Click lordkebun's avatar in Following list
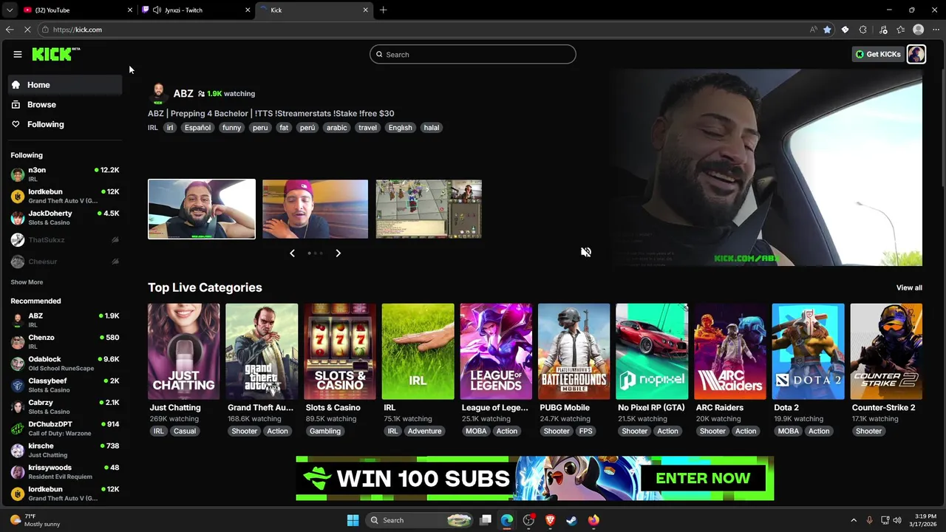 click(18, 196)
